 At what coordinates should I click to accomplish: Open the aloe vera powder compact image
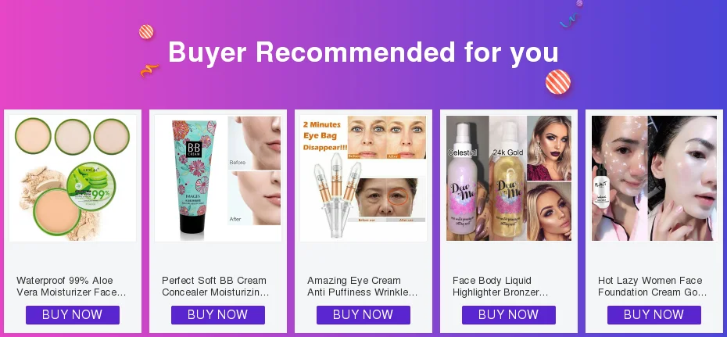73,178
